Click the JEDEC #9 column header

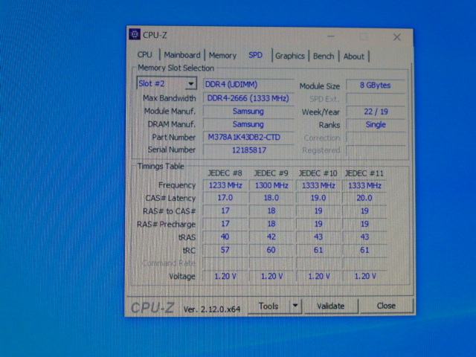[271, 173]
